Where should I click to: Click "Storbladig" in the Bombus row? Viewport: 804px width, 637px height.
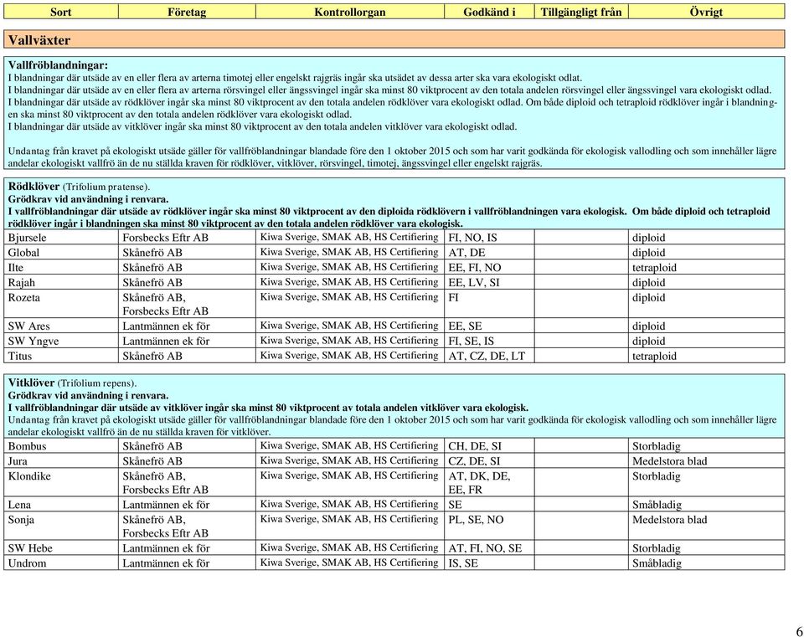(x=657, y=446)
